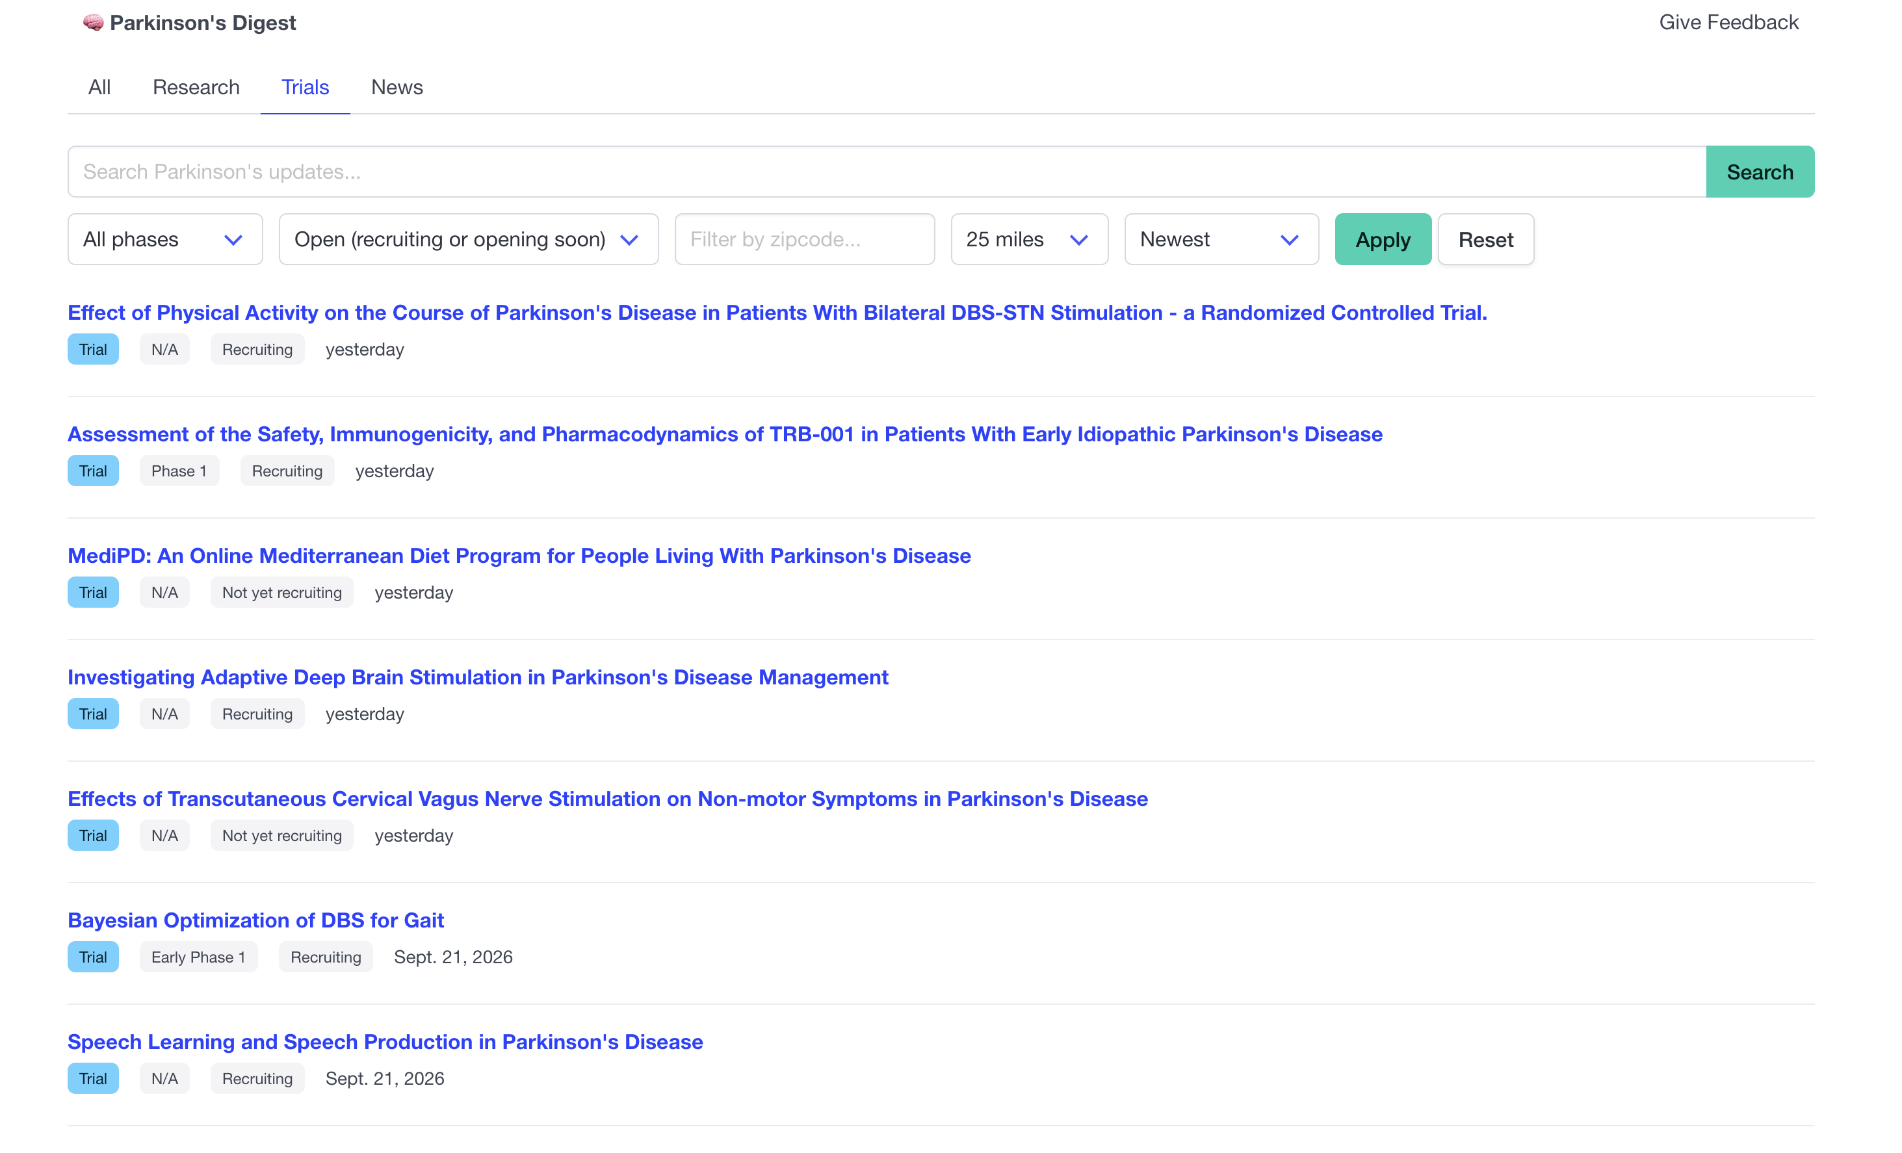Open Transcutaneous Cervical Vagus Nerve trial
Viewport: 1902px width, 1153px height.
pos(608,799)
